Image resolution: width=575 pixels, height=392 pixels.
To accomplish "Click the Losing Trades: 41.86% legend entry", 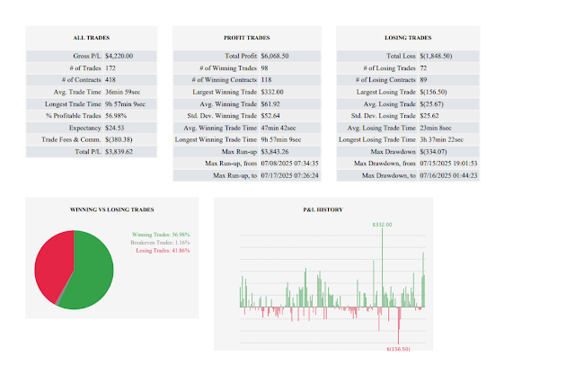I will pyautogui.click(x=163, y=251).
